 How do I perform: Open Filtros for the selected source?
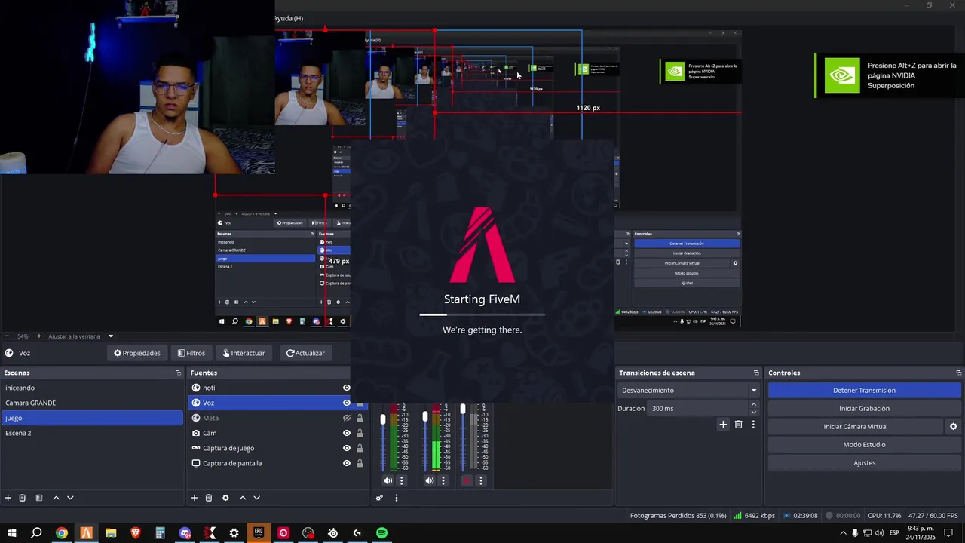click(x=191, y=353)
